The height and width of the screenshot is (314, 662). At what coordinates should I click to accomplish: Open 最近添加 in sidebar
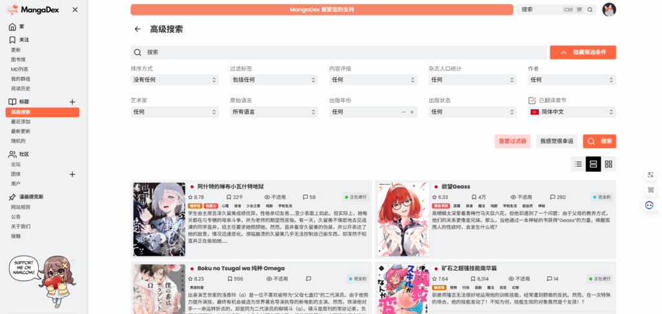point(21,121)
